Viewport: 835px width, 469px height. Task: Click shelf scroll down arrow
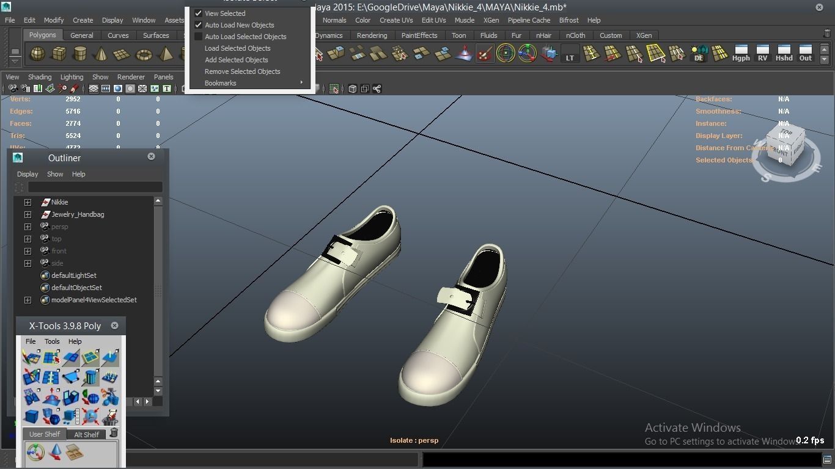tap(824, 59)
